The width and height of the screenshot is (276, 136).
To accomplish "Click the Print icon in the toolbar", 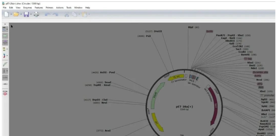I will 36,14.
